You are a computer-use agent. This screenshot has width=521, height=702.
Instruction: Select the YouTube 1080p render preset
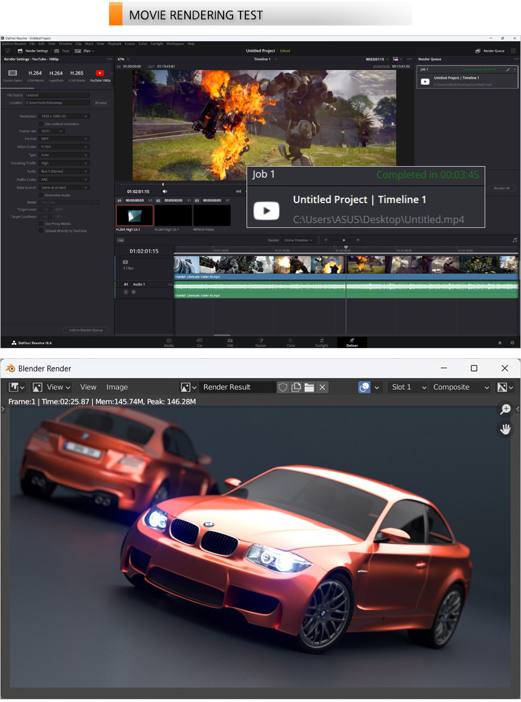pyautogui.click(x=100, y=75)
